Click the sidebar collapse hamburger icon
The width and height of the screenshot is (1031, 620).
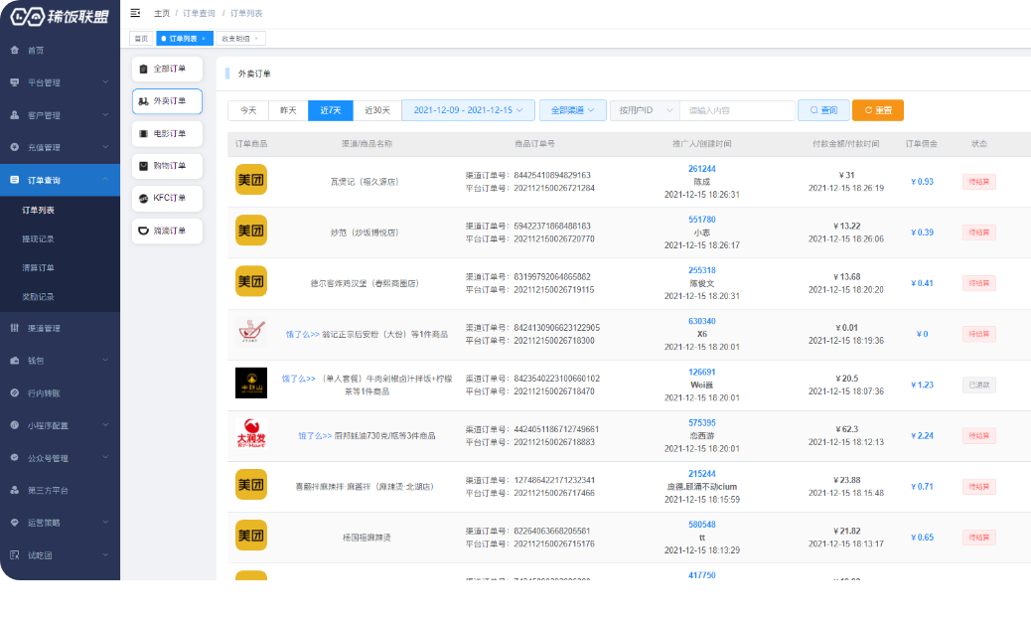(135, 13)
